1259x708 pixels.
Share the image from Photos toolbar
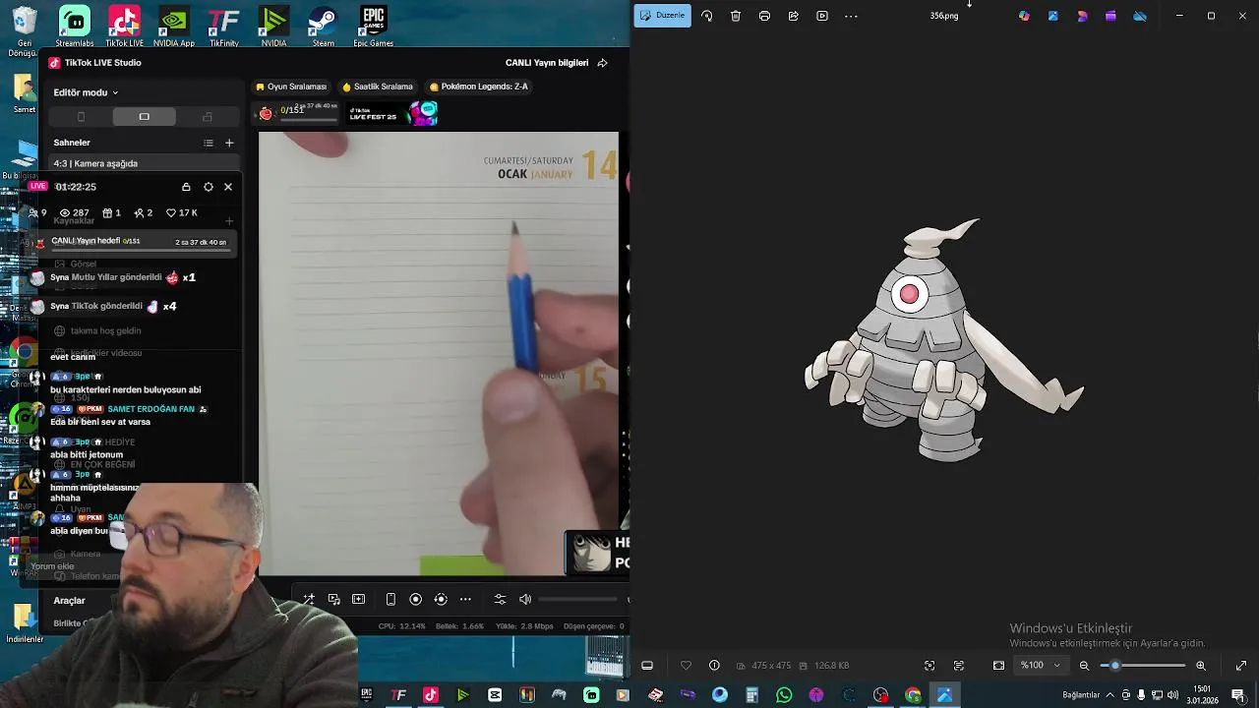(793, 16)
